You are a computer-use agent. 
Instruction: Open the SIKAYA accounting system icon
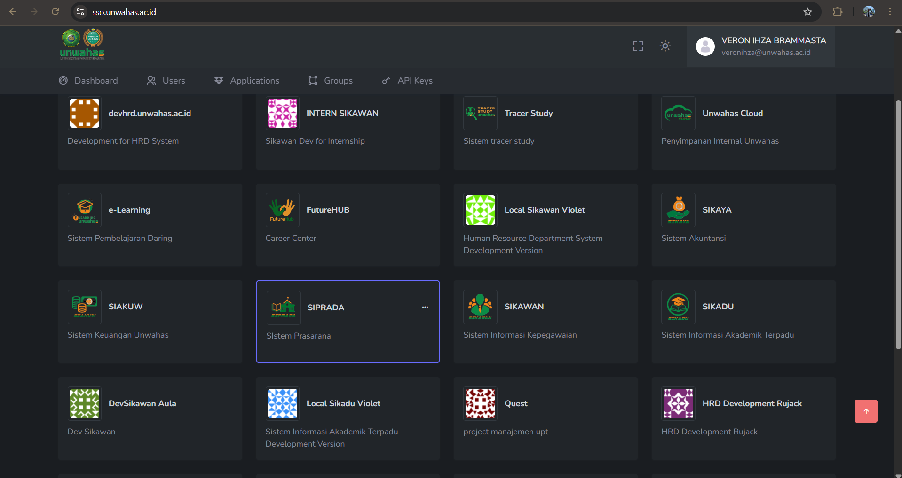click(678, 210)
